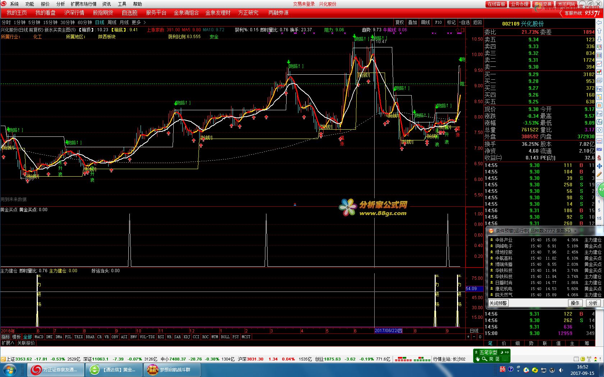Select the VOL-TDX indicator tab
This screenshot has height=377, width=604.
147,337
